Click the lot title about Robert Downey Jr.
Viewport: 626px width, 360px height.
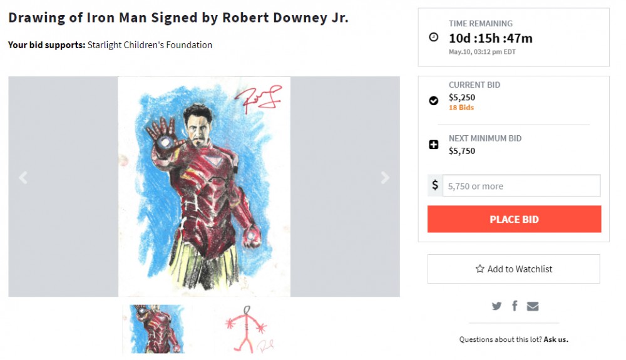[178, 18]
